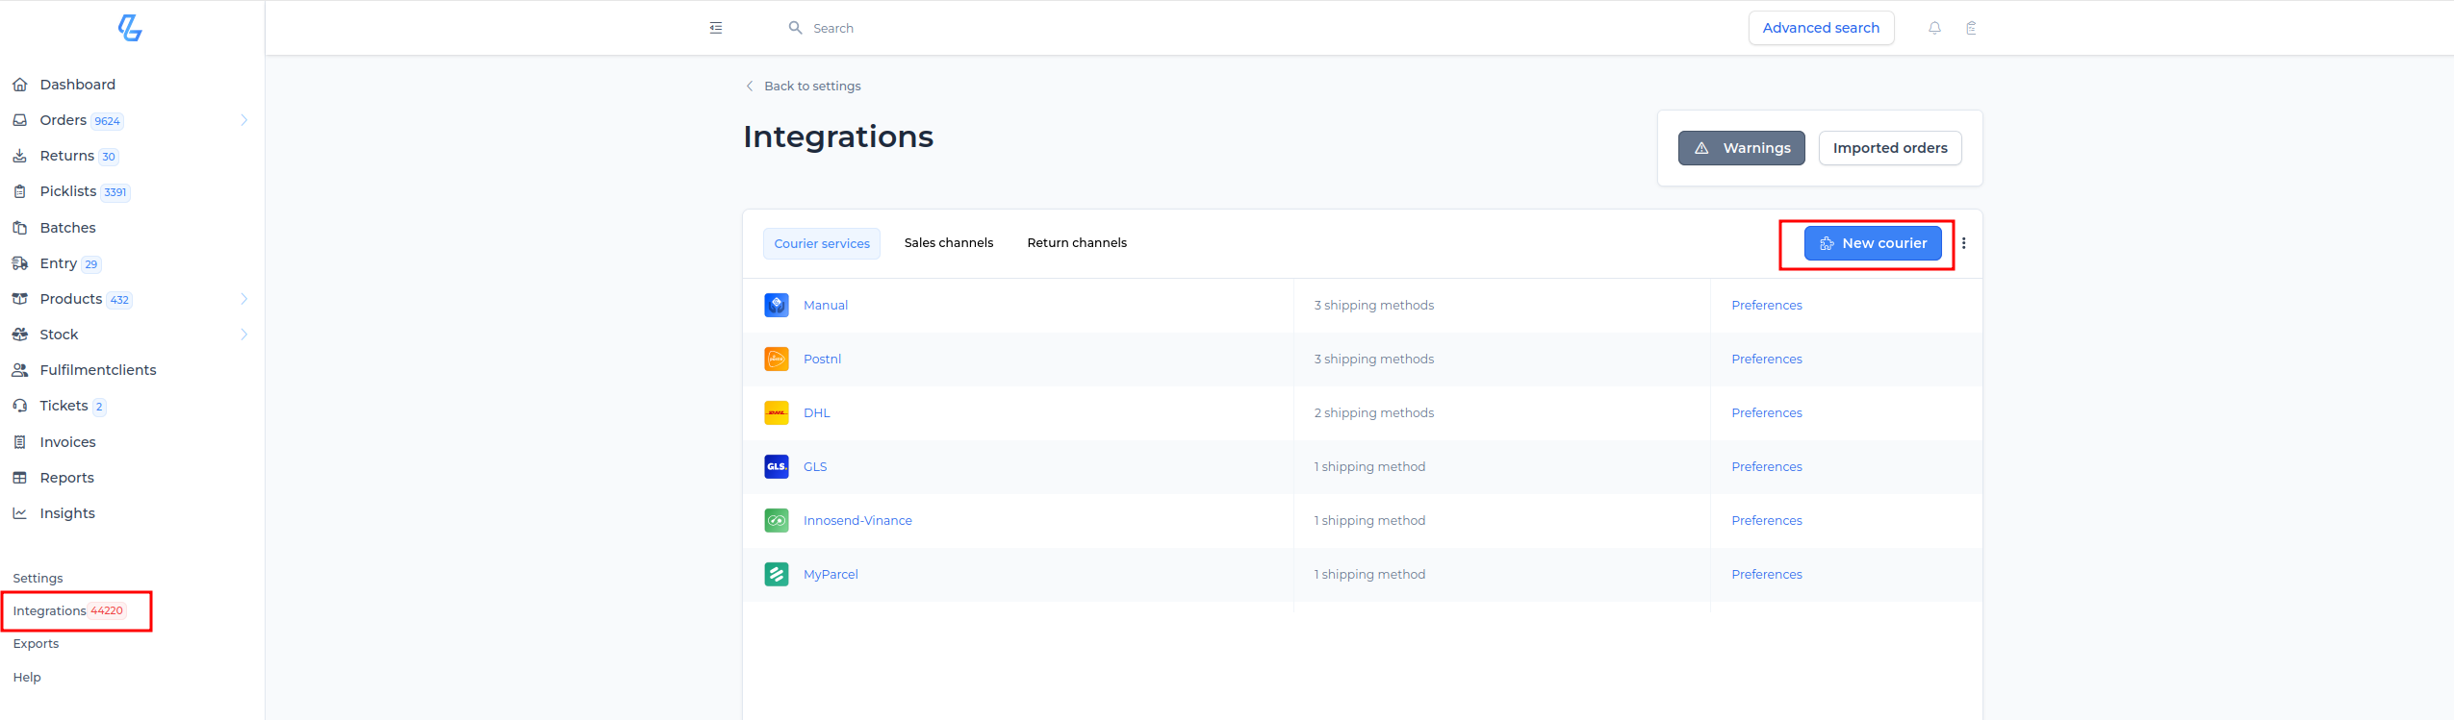Viewport: 2454px width, 720px height.
Task: Open Batches in the sidebar
Action: pyautogui.click(x=67, y=228)
